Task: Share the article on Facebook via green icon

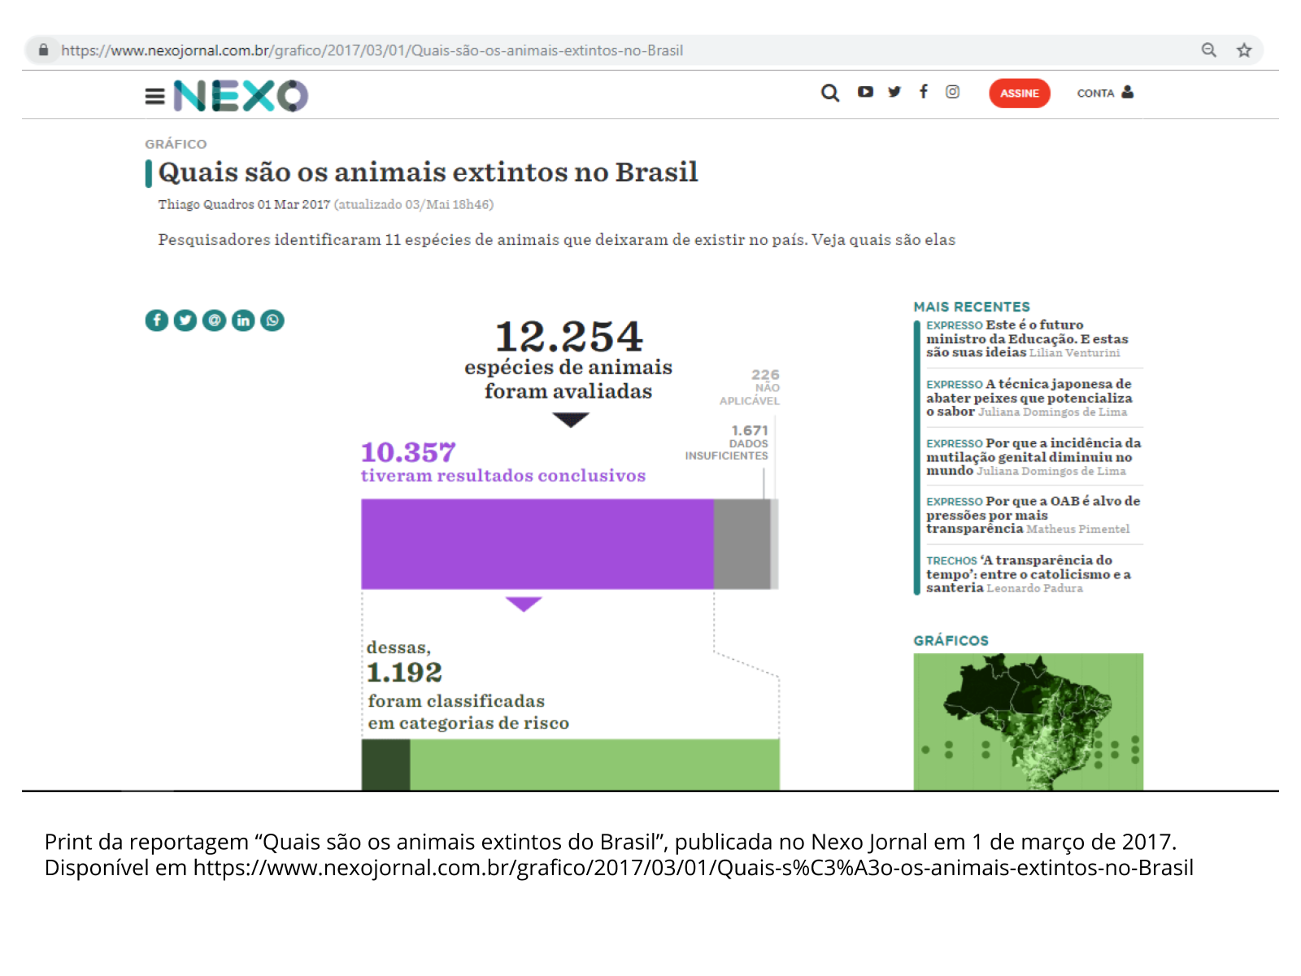Action: tap(157, 320)
